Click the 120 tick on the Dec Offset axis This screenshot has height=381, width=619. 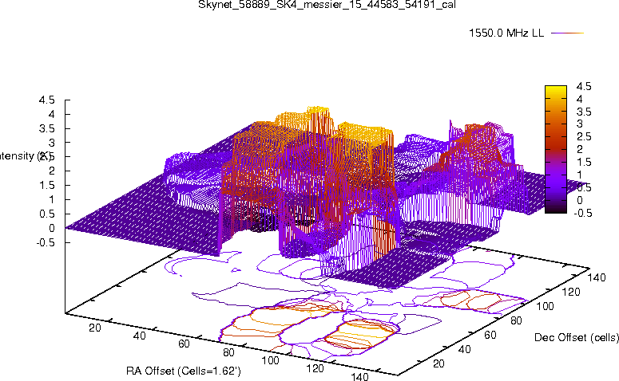[570, 292]
